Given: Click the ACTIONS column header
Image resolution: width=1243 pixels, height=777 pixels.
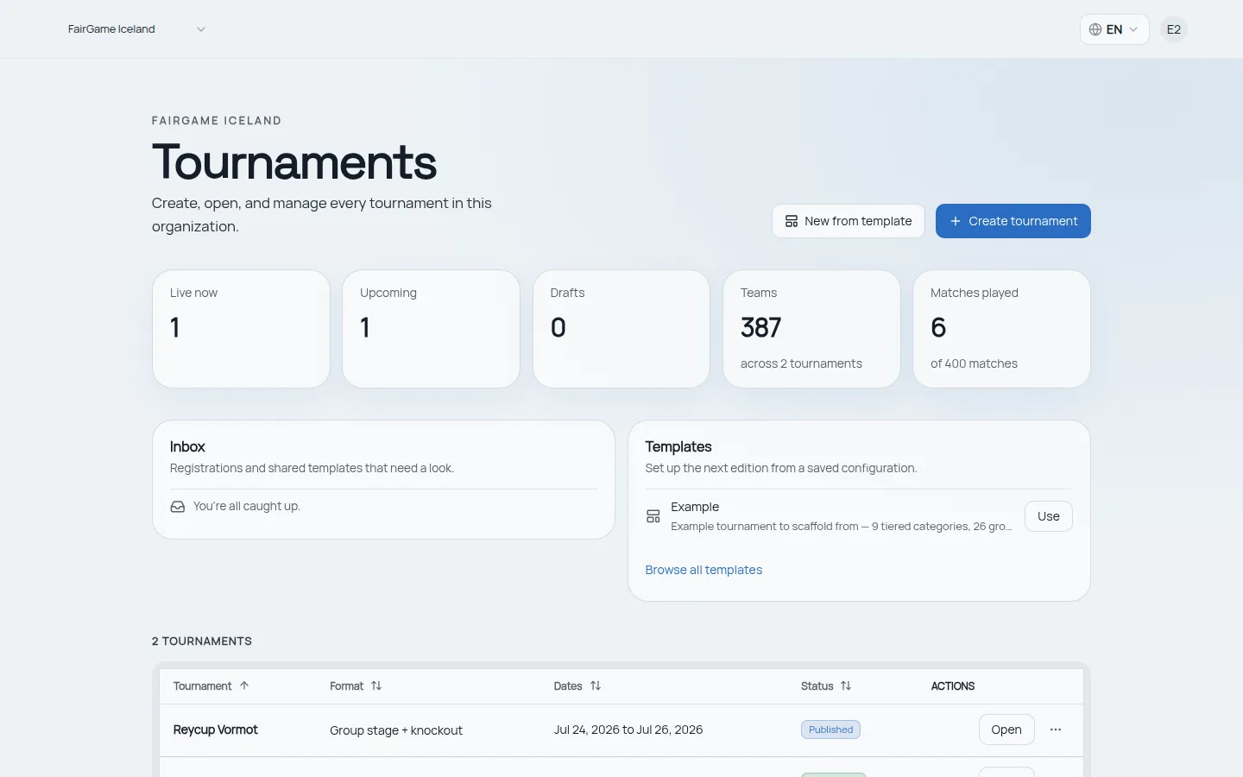Looking at the screenshot, I should (x=953, y=686).
